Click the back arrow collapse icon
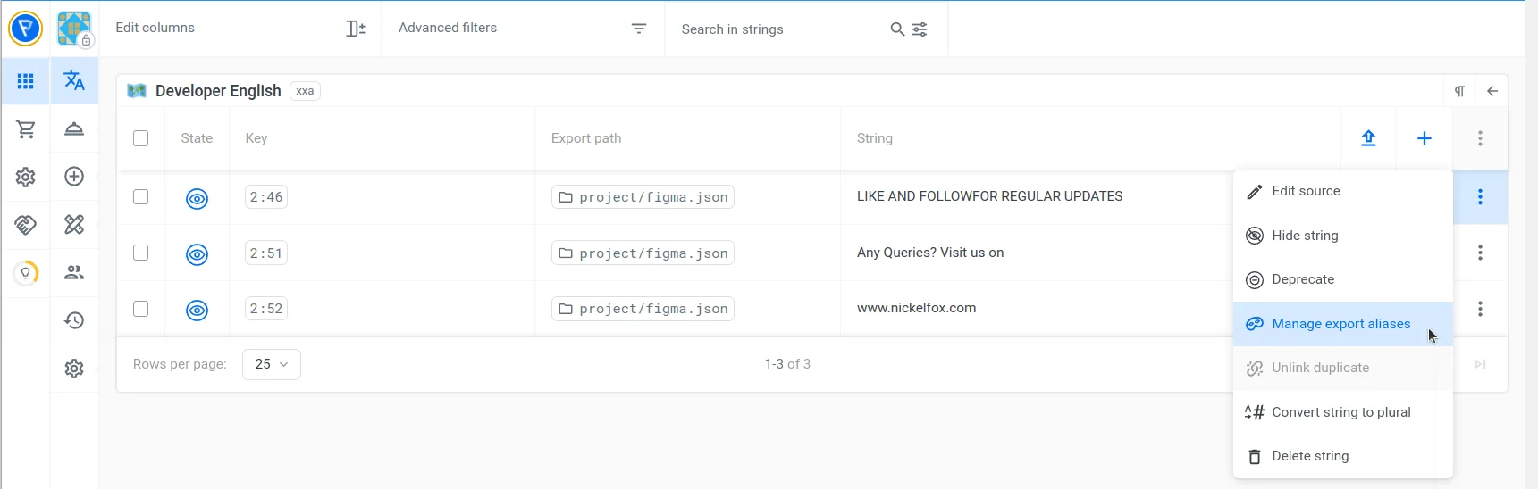The image size is (1538, 489). point(1492,91)
